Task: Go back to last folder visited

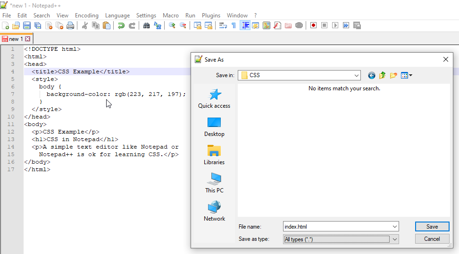Action: click(371, 76)
